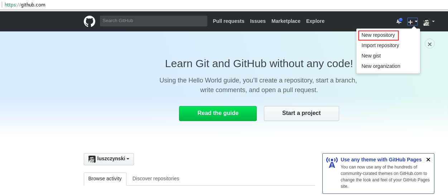Click the Search GitHub field
Viewport: 448px width, 196px height.
point(153,21)
